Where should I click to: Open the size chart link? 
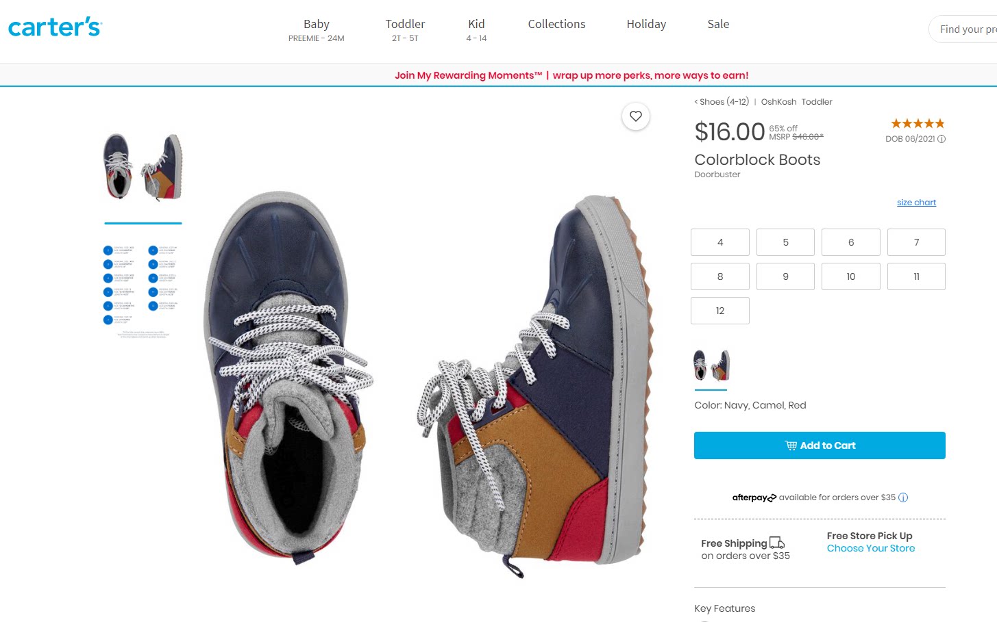point(916,203)
